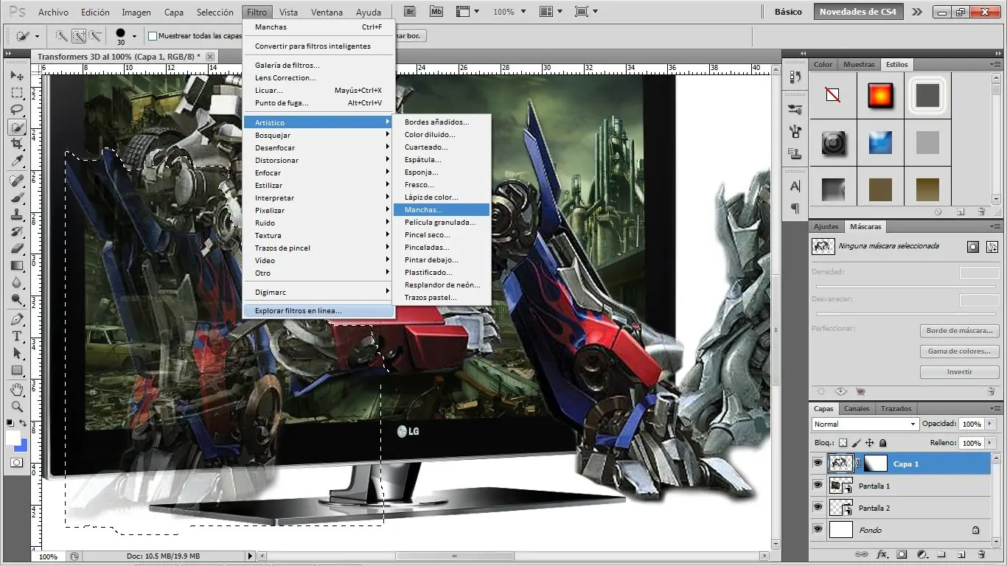This screenshot has height=566, width=1007.
Task: Toggle lock position icon
Action: (869, 443)
